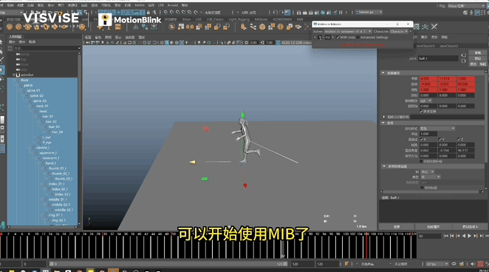Click the play backwards button
The height and width of the screenshot is (272, 489).
(464, 236)
